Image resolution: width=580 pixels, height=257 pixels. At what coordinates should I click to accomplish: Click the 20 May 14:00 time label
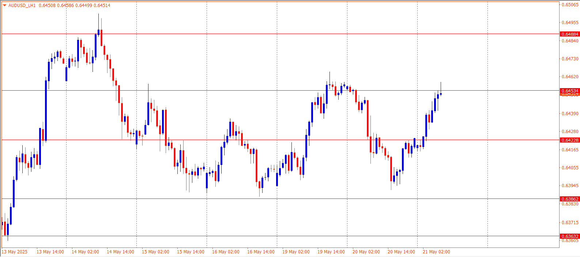(x=401, y=252)
